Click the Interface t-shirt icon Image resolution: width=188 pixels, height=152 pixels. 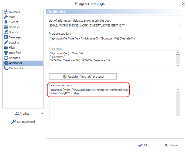6,53
